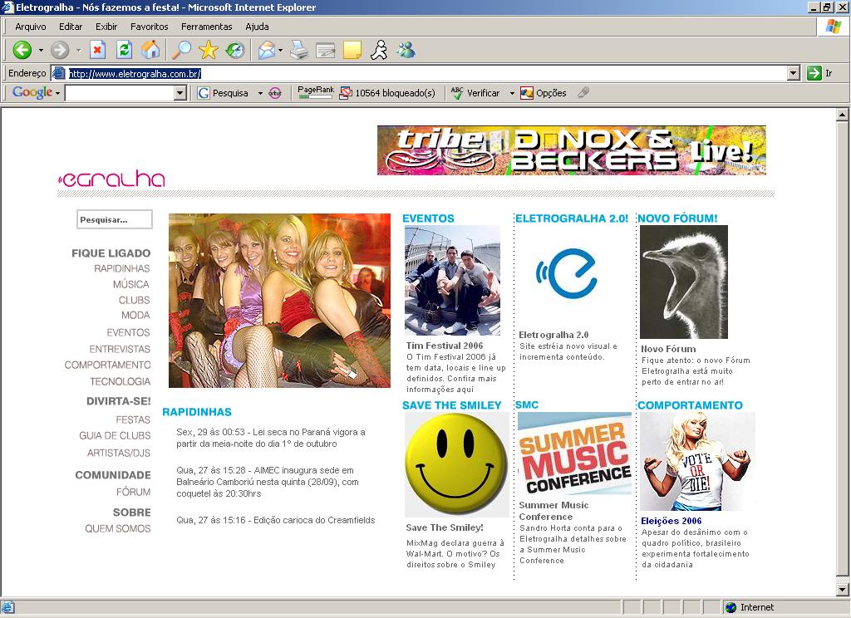Open the MODA sidebar link
Image resolution: width=851 pixels, height=618 pixels.
point(135,316)
